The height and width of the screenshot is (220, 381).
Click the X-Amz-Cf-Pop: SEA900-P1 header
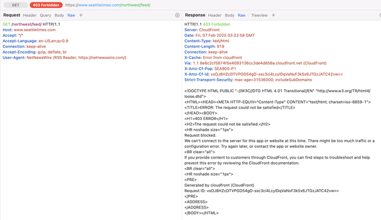click(210, 69)
